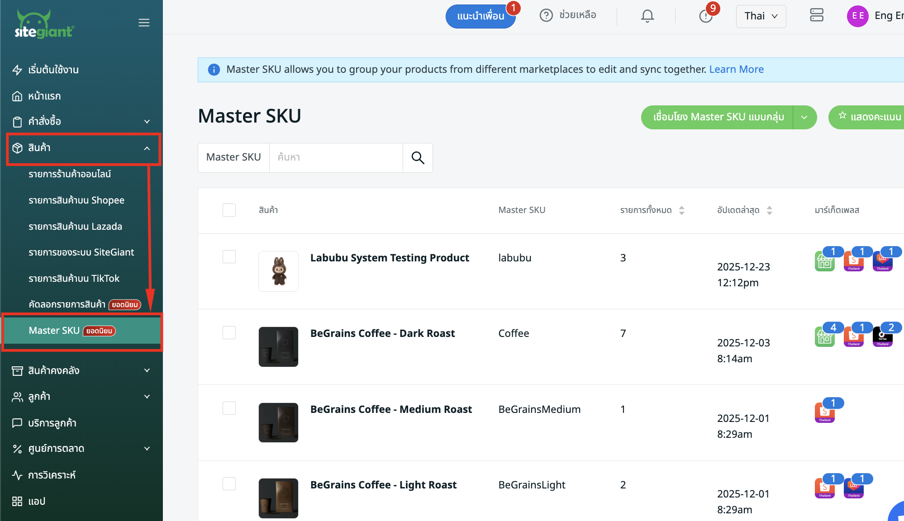This screenshot has width=904, height=521.
Task: Collapse the สินค้า sidebar section
Action: tap(147, 148)
